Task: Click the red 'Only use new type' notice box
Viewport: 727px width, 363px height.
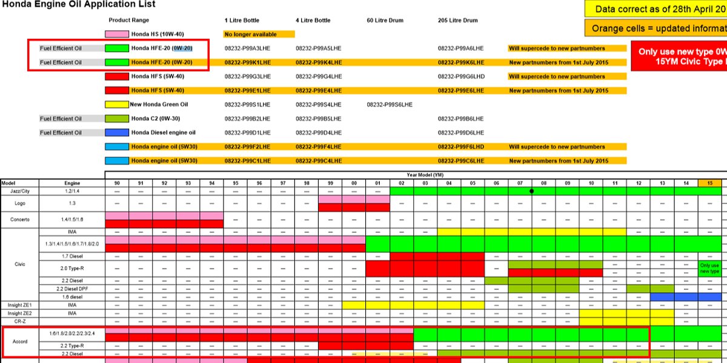Action: (679, 56)
